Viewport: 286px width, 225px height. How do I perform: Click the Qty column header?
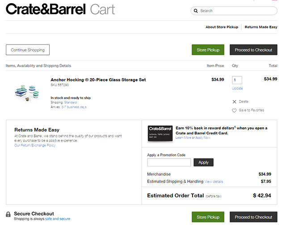235,66
